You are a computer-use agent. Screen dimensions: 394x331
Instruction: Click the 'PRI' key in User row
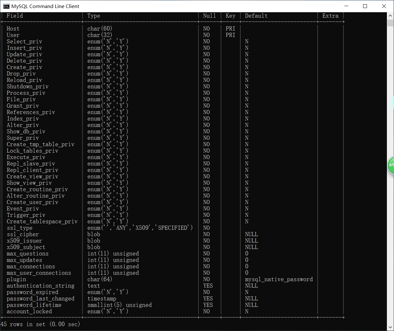(x=231, y=35)
